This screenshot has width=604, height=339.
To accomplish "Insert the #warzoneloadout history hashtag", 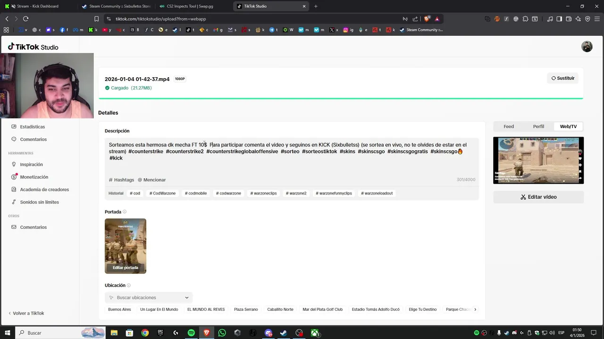I will click(x=377, y=193).
